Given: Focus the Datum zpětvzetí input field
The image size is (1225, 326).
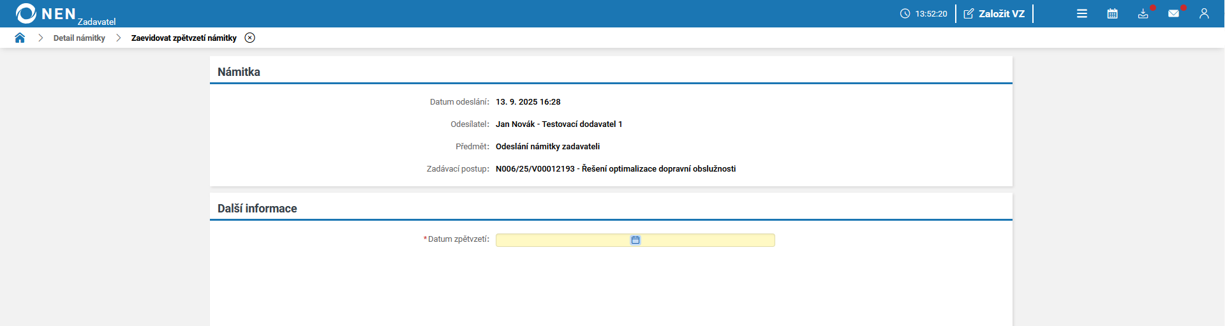Looking at the screenshot, I should pyautogui.click(x=635, y=240).
